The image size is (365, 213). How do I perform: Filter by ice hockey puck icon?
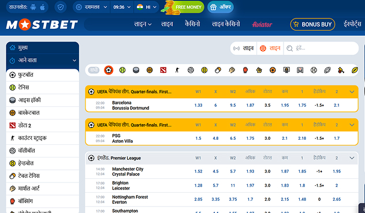[x=136, y=70]
